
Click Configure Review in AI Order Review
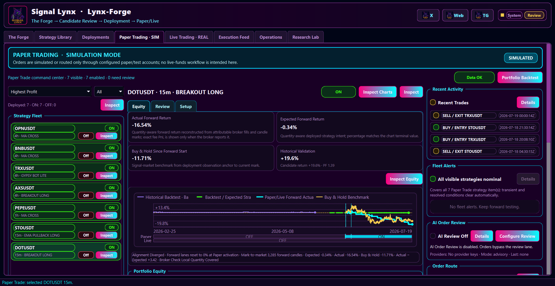tap(517, 236)
